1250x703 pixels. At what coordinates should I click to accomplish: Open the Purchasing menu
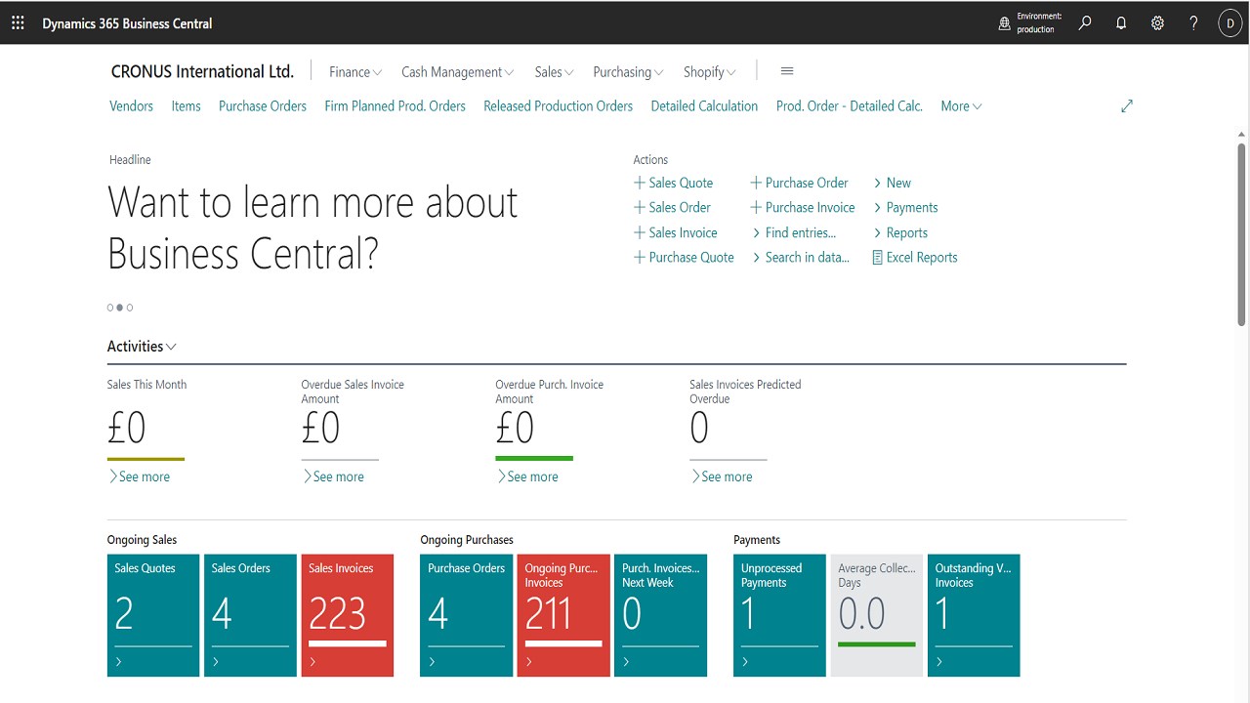[x=628, y=72]
